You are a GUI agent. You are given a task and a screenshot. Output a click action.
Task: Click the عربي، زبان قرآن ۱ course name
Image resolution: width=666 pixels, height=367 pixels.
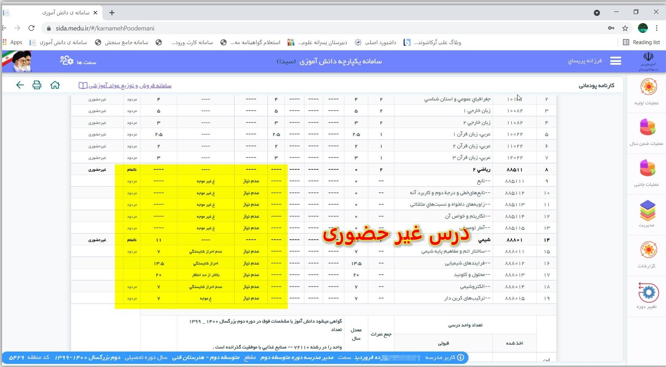[x=472, y=134]
